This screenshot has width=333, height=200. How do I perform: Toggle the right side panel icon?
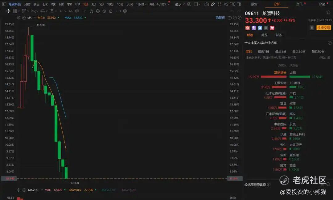click(x=239, y=4)
